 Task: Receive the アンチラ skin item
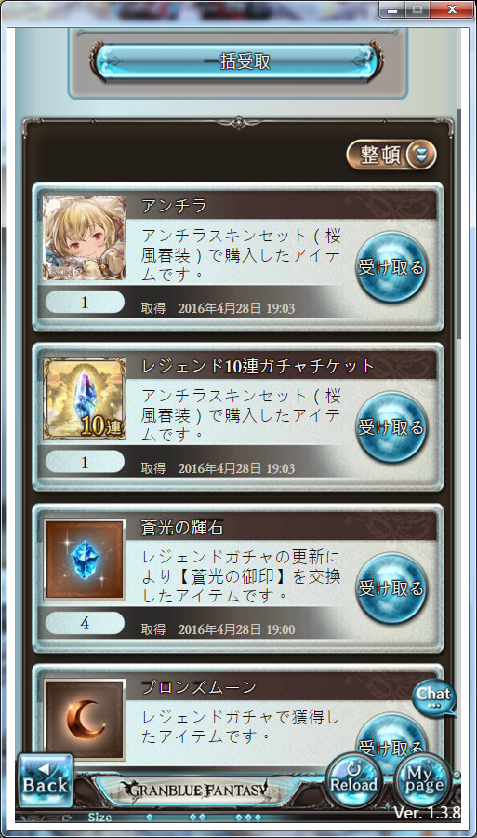click(391, 267)
